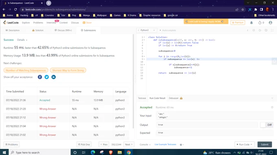Select the Run Code Result tab
This screenshot has width=277, height=155.
[157, 98]
